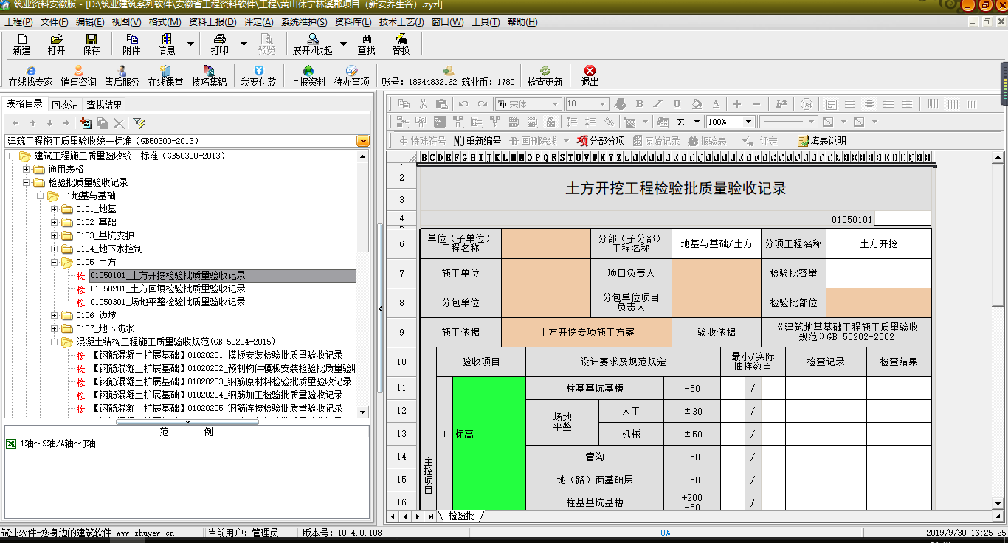Switch to the 查找结果 tab
This screenshot has width=1008, height=543.
[104, 105]
